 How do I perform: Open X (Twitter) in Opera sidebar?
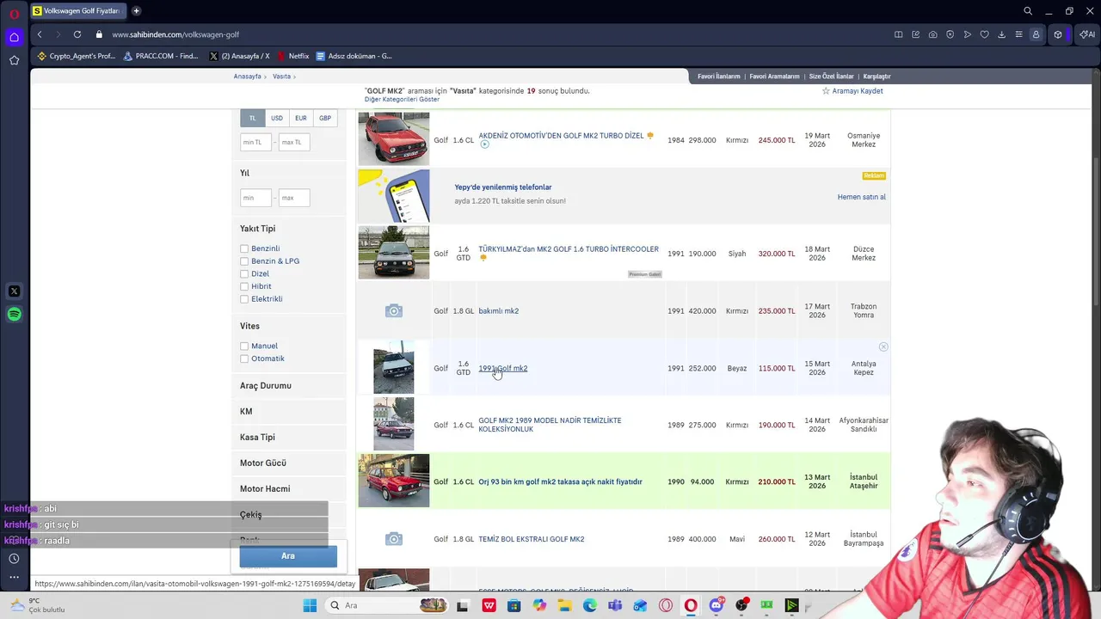coord(14,291)
